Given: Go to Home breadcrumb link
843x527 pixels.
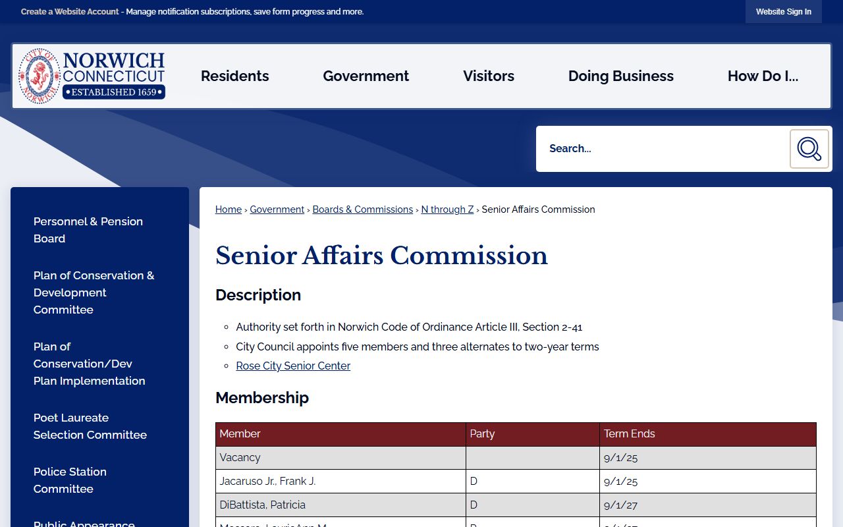Looking at the screenshot, I should [229, 209].
